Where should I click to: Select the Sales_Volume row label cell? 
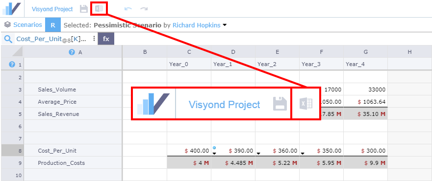(x=73, y=90)
